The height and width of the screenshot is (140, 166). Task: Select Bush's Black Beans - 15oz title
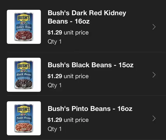click(90, 65)
